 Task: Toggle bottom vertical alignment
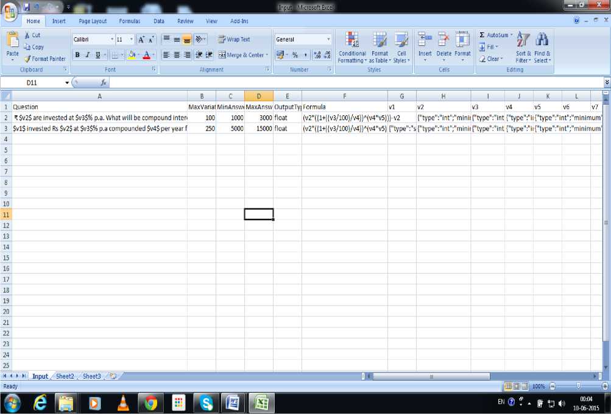point(187,40)
